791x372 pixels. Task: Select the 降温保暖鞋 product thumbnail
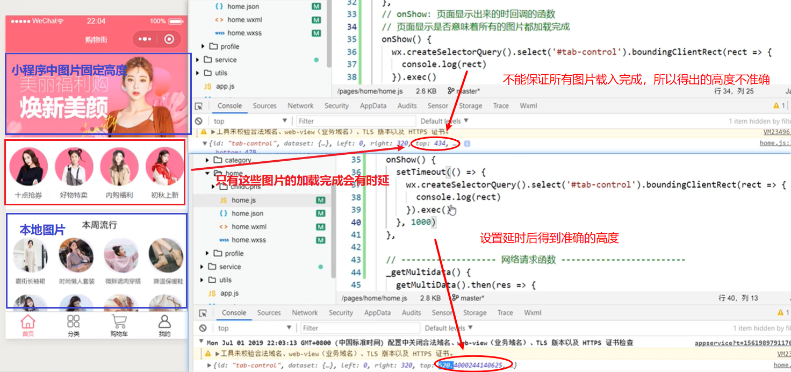pos(166,256)
